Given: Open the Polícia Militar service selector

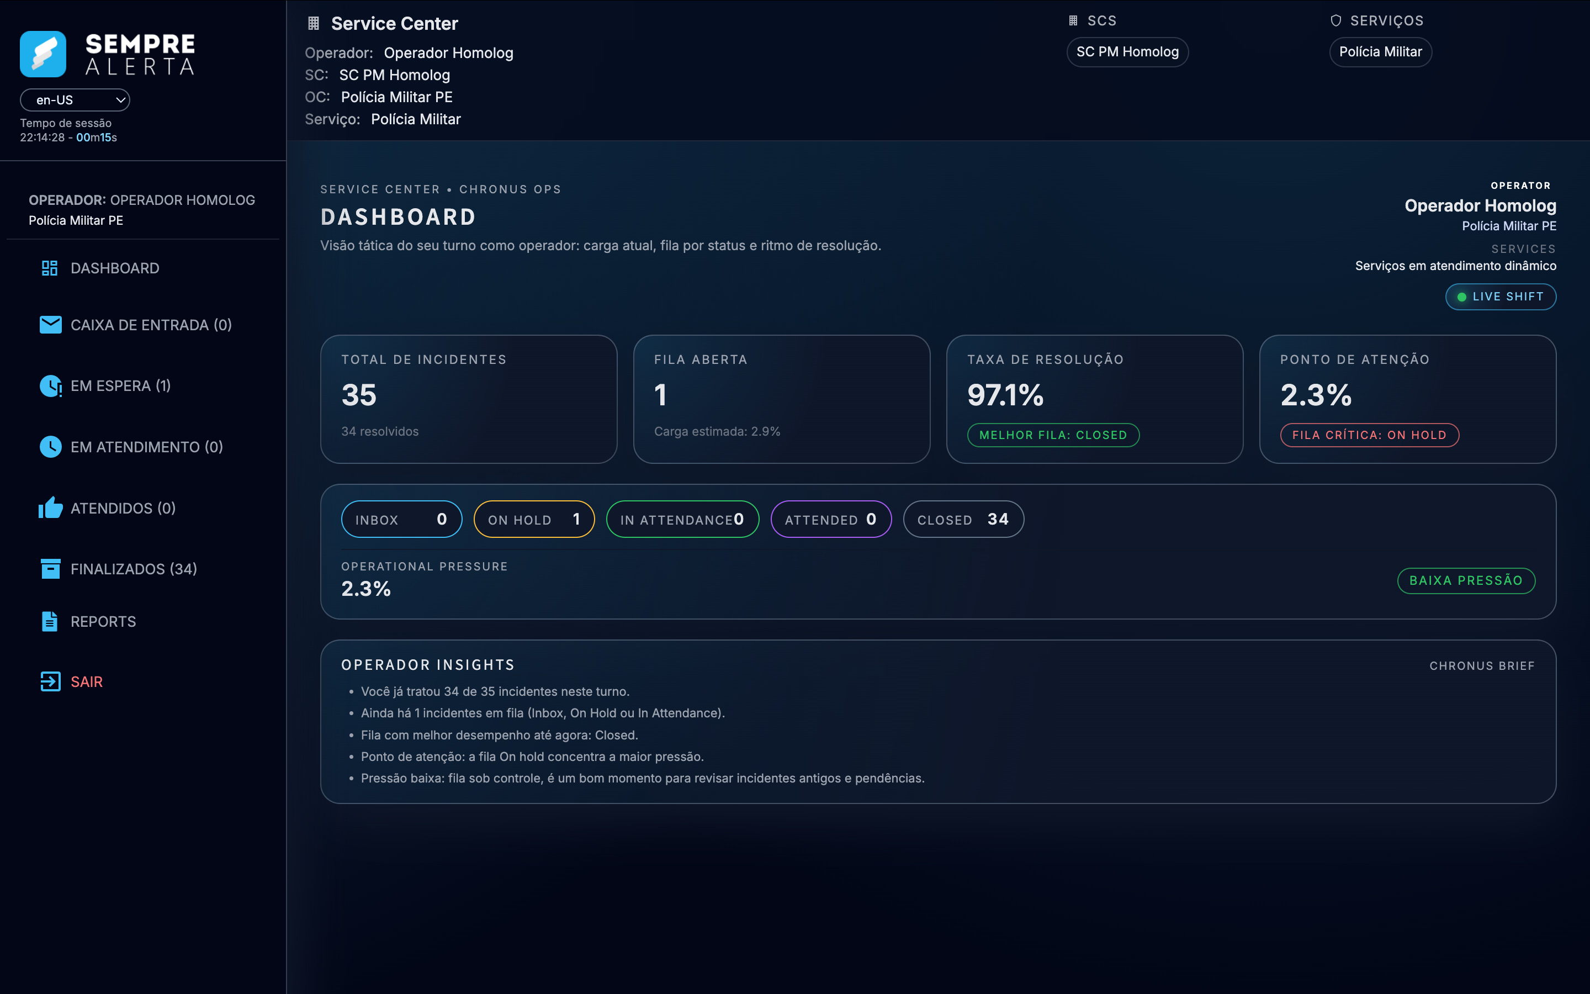Looking at the screenshot, I should [1380, 52].
